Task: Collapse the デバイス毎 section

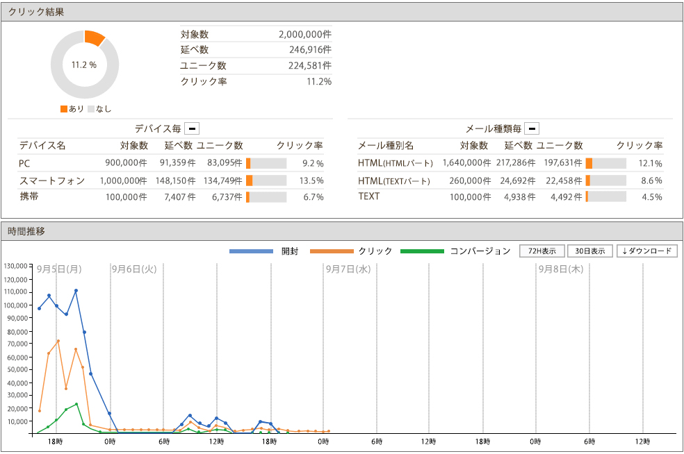Action: click(192, 128)
